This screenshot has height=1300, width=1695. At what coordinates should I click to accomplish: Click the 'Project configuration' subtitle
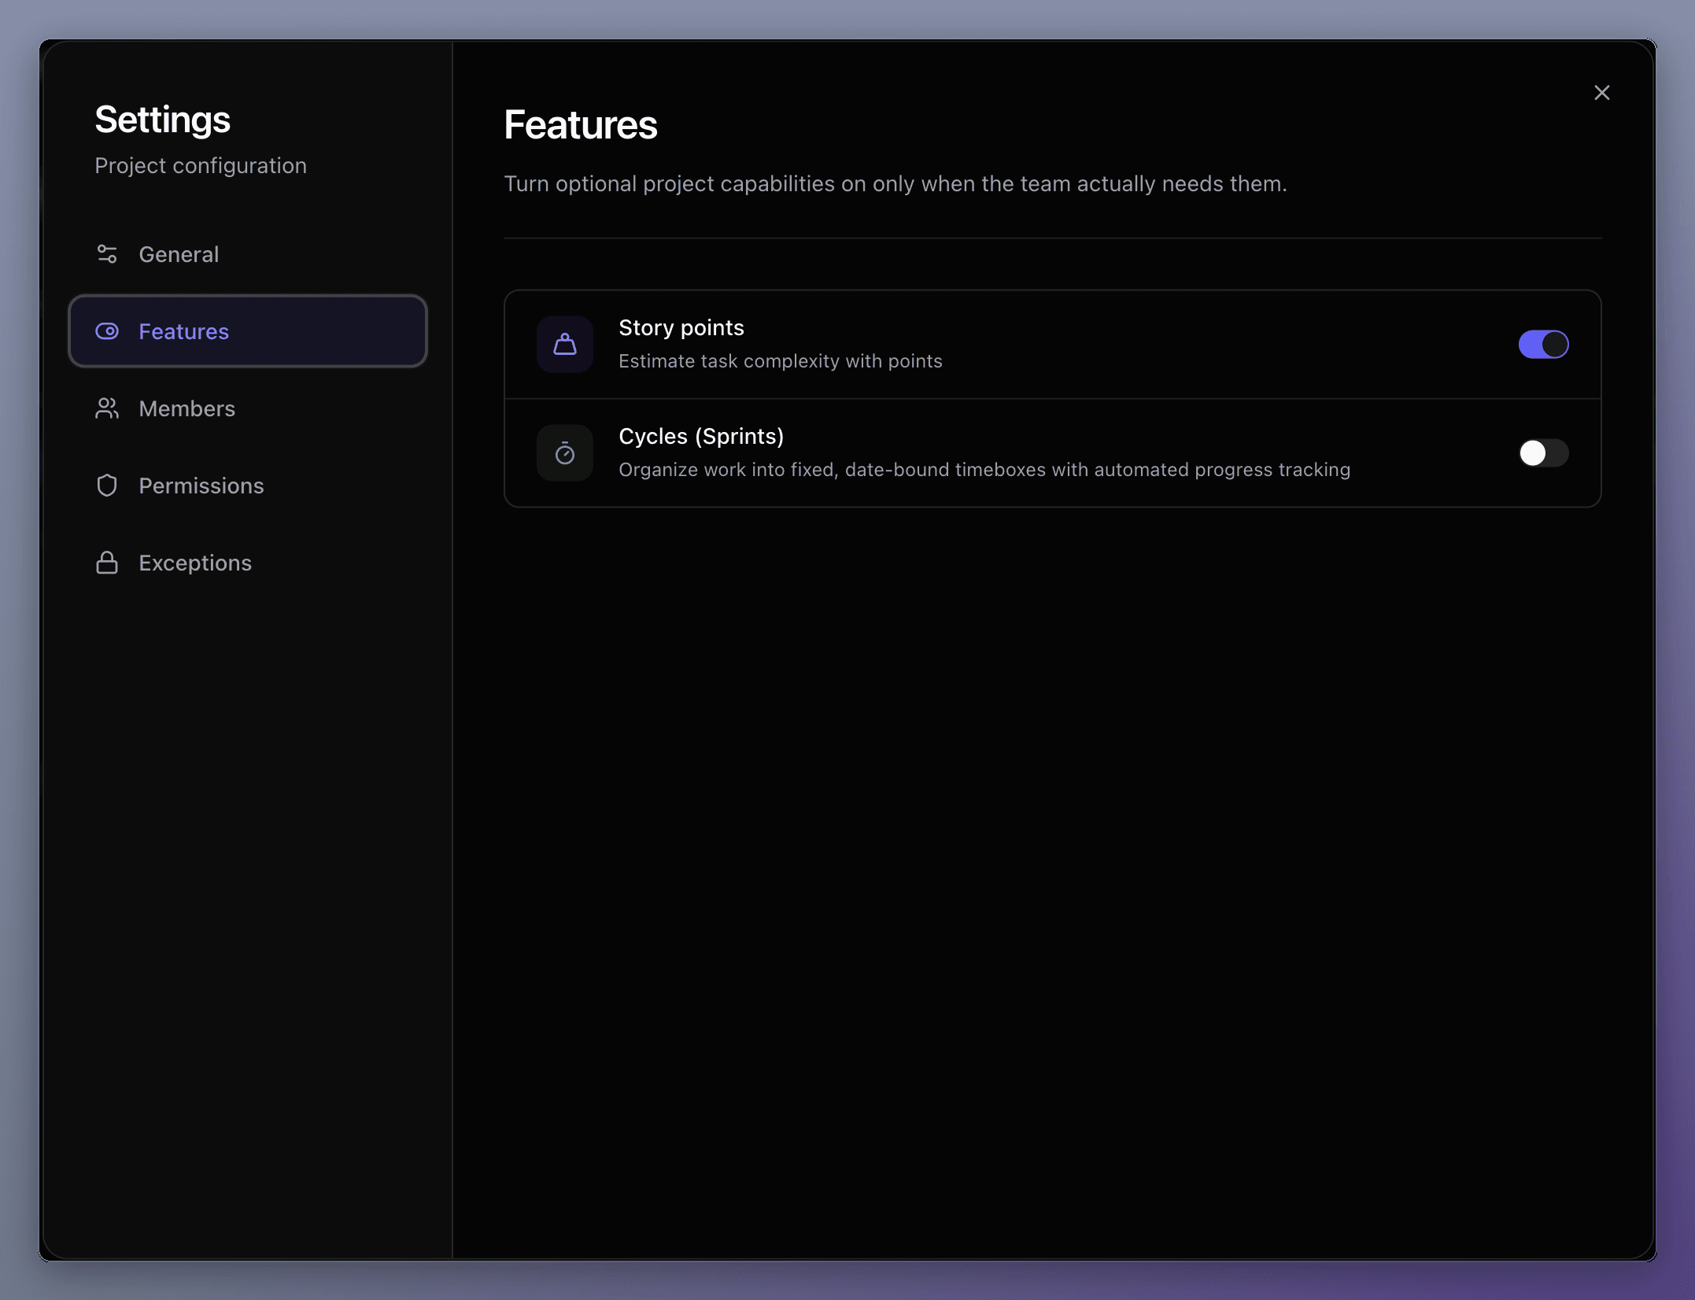click(x=201, y=165)
